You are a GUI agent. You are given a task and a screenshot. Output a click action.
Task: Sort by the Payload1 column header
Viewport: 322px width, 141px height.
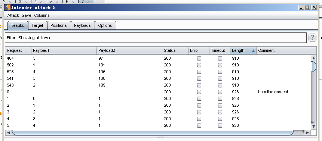point(64,50)
